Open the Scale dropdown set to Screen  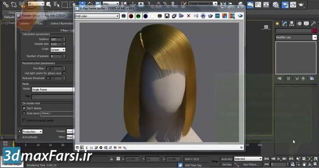click(x=58, y=50)
